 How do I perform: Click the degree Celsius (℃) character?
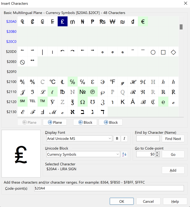pyautogui.click(x=53, y=82)
